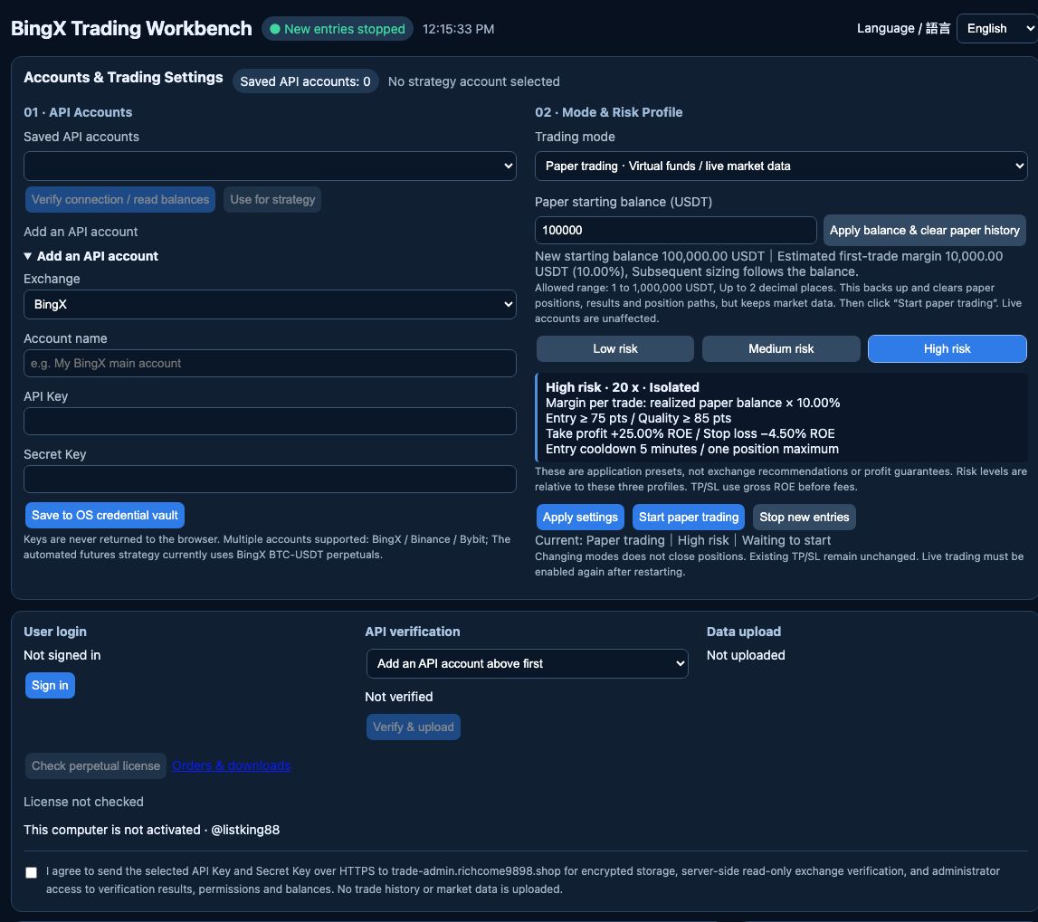The width and height of the screenshot is (1038, 922).
Task: Click the API Key input field
Action: [x=270, y=421]
